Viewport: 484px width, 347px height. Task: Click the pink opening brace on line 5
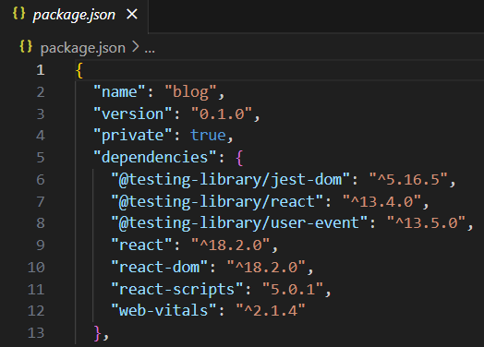(x=239, y=158)
